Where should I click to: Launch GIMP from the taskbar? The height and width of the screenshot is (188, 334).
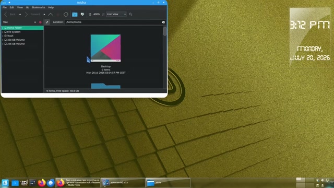[x=24, y=183]
